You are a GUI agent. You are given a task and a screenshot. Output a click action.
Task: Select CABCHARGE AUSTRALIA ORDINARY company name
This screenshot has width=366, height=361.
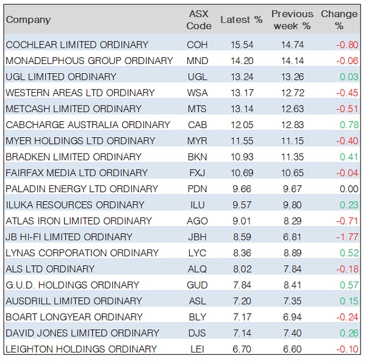click(x=88, y=125)
